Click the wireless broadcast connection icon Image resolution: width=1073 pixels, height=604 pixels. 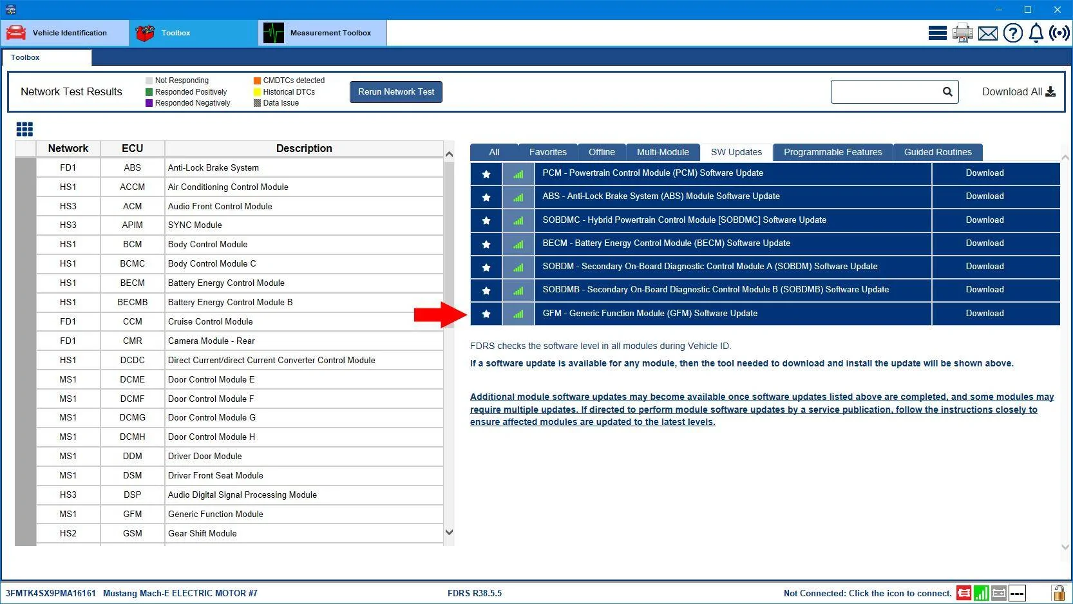(1059, 33)
